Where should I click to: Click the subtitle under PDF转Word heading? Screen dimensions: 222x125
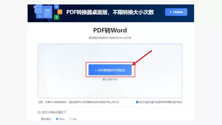110,38
